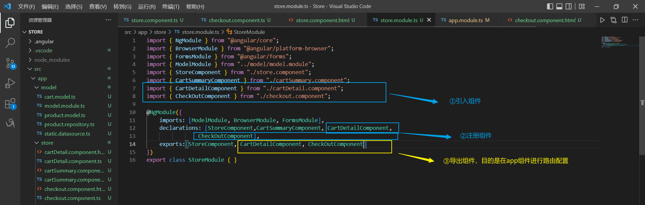Click app in breadcrumb path
The image size is (645, 205).
tap(142, 32)
